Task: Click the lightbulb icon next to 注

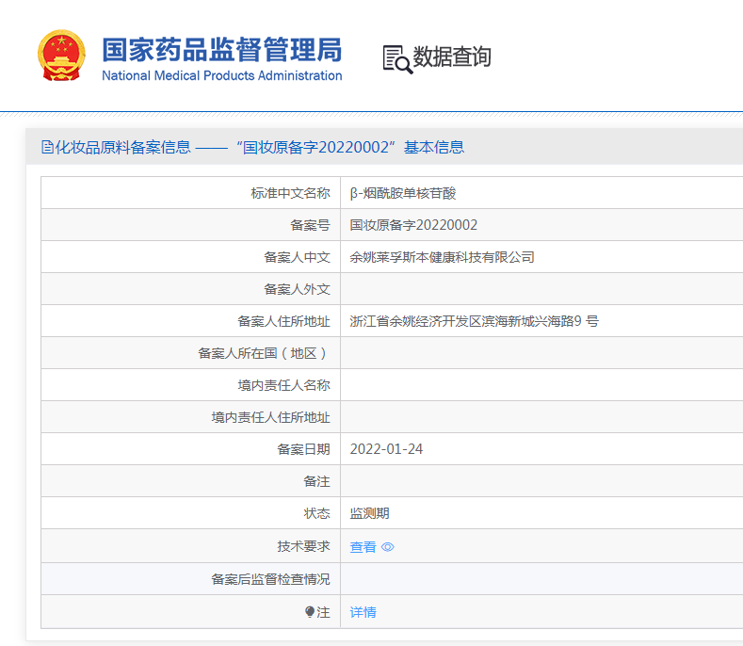Action: pyautogui.click(x=310, y=612)
